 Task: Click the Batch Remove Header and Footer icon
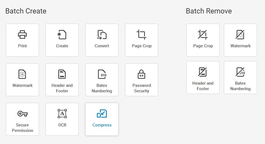pos(203,72)
